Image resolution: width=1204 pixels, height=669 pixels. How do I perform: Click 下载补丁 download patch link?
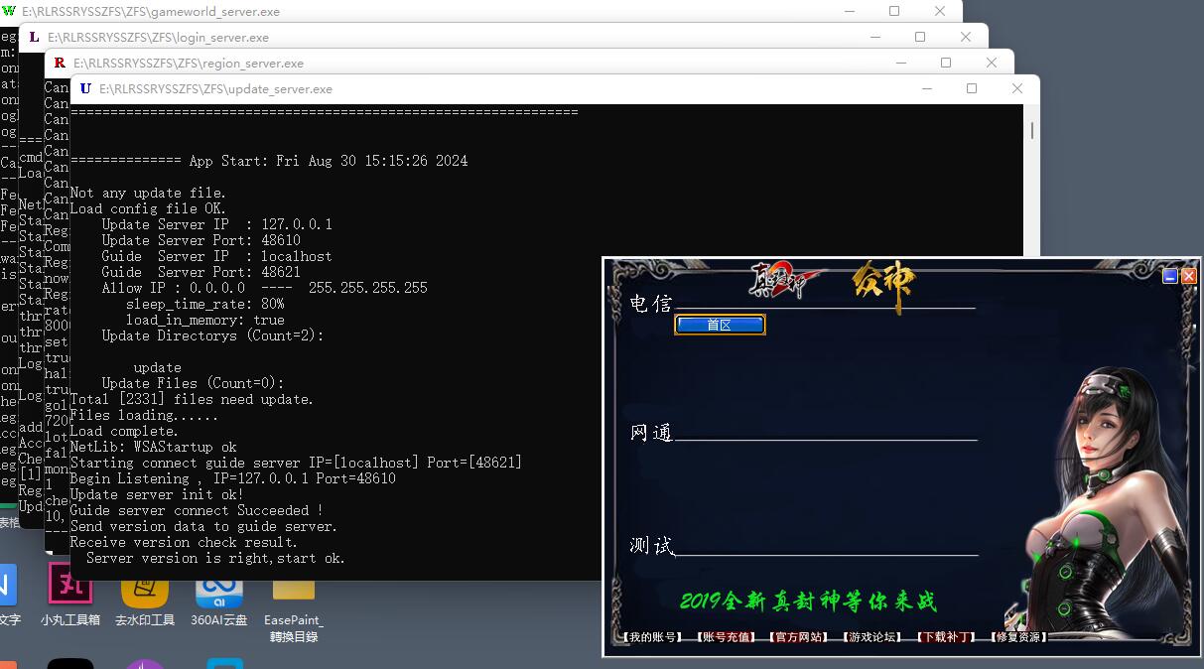tap(945, 637)
